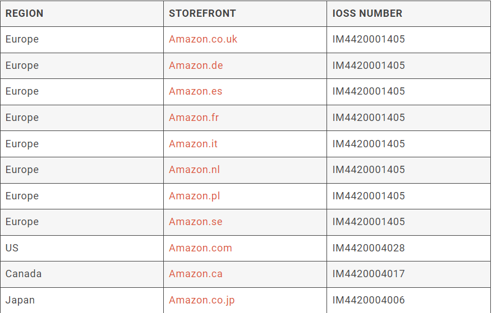The height and width of the screenshot is (313, 492).
Task: Open the Amazon.se link
Action: [195, 222]
